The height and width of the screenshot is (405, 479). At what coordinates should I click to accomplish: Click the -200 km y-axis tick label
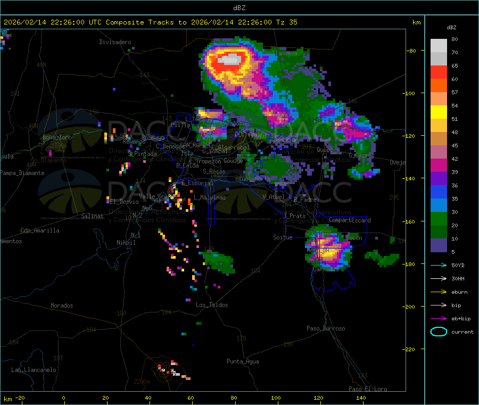pyautogui.click(x=409, y=307)
